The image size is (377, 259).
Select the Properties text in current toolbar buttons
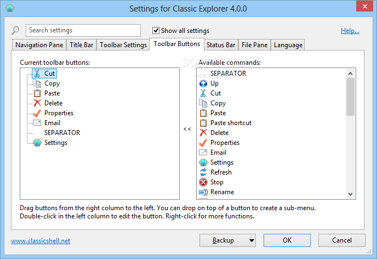pyautogui.click(x=59, y=113)
